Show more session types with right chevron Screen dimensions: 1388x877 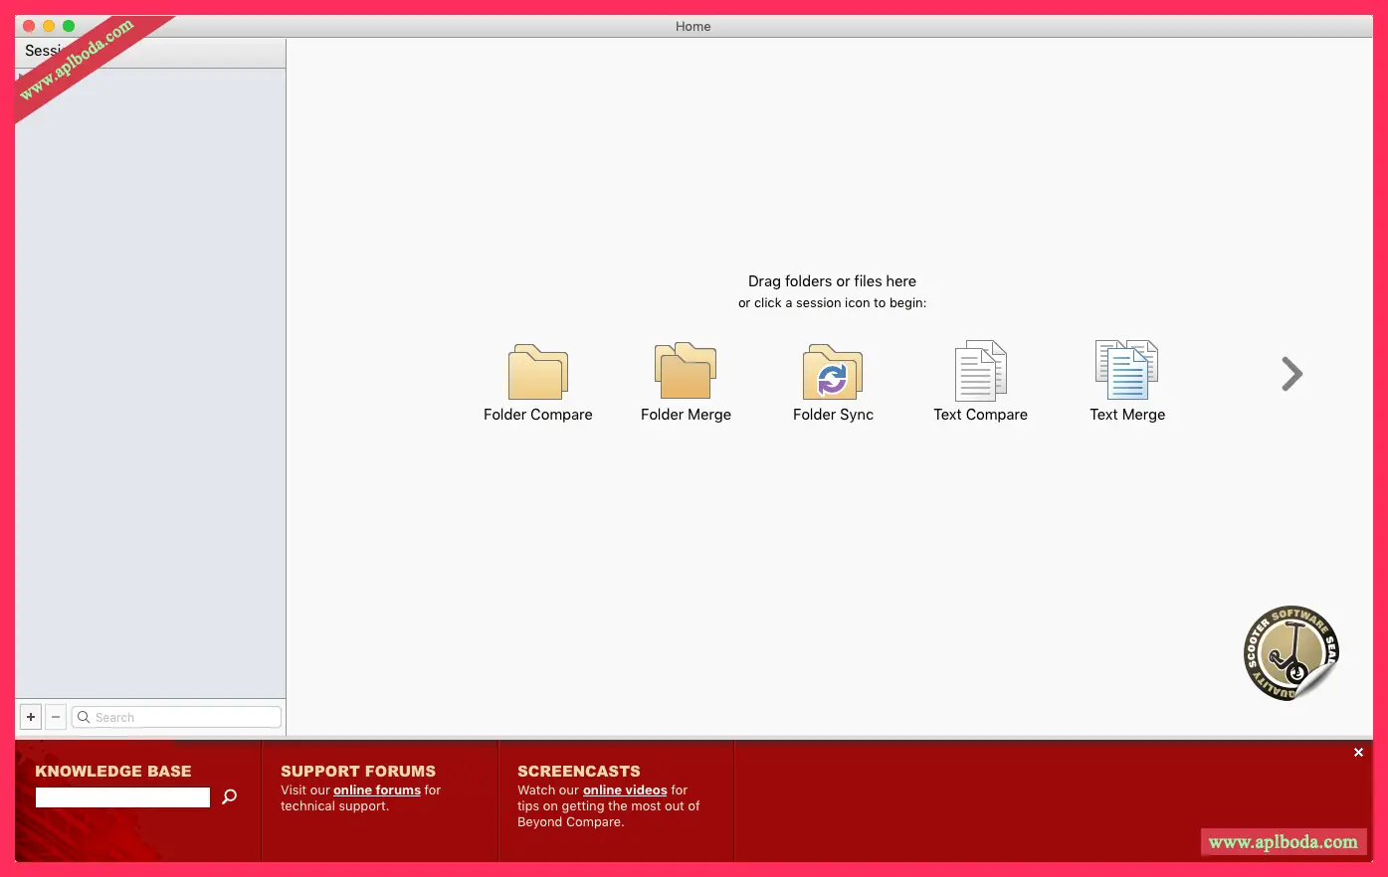[x=1291, y=374]
